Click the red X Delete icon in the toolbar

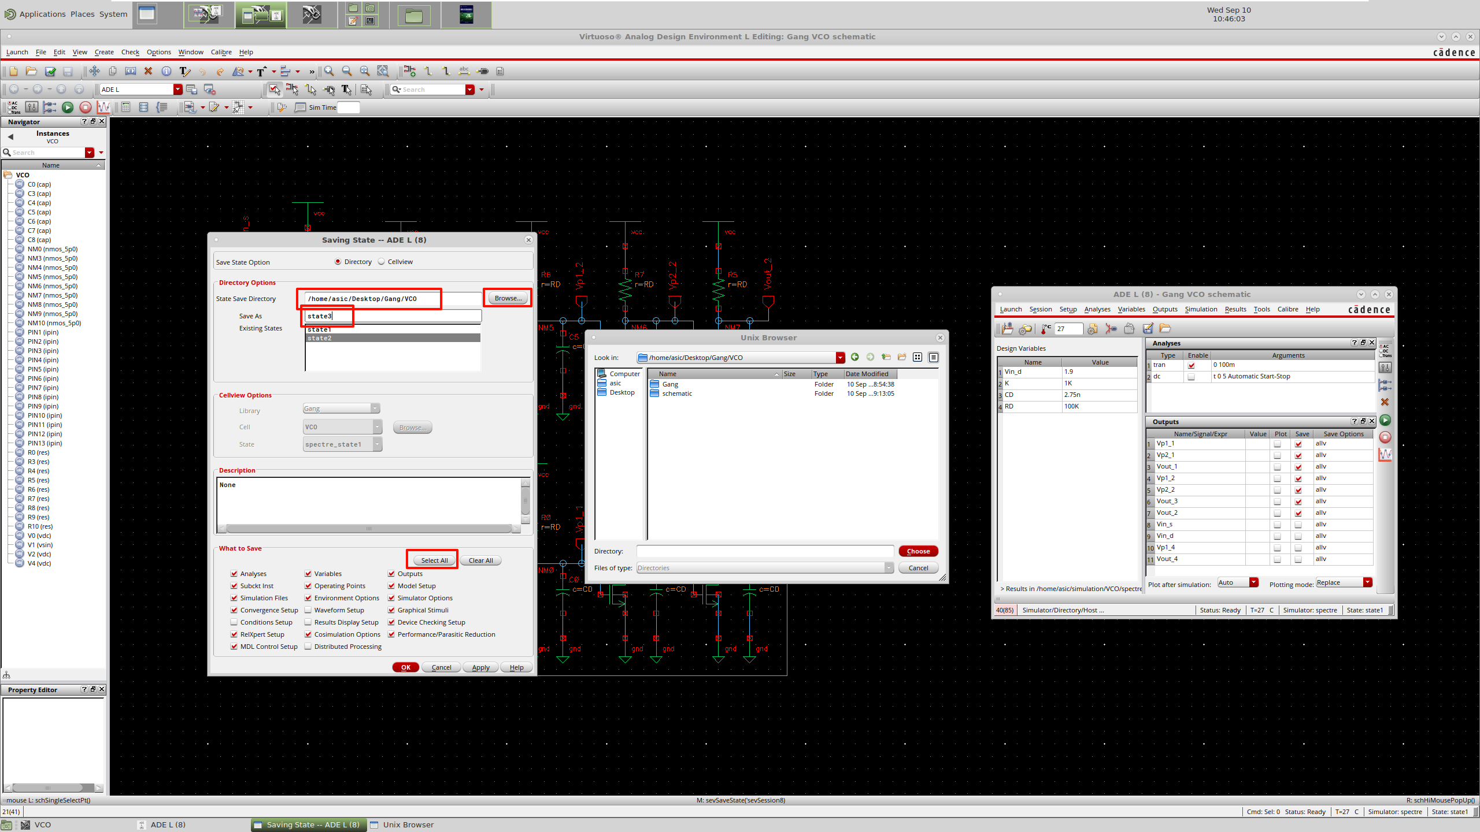coord(148,71)
